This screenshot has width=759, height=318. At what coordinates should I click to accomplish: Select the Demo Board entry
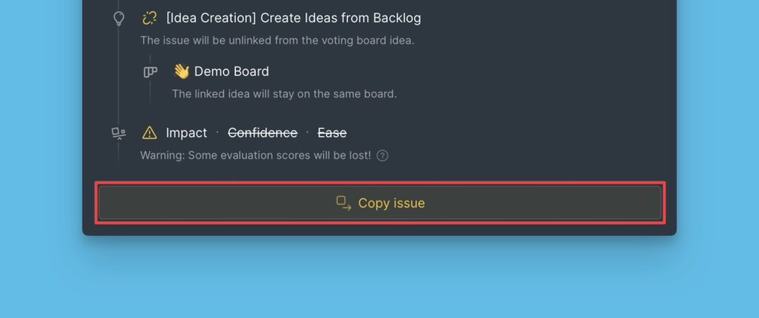pos(231,72)
